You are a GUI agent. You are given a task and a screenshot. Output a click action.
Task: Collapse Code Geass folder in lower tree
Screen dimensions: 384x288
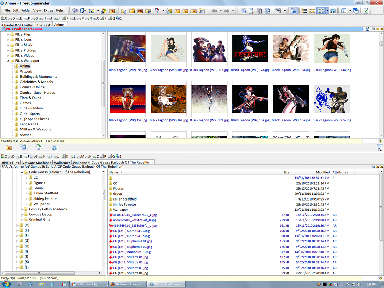point(22,172)
